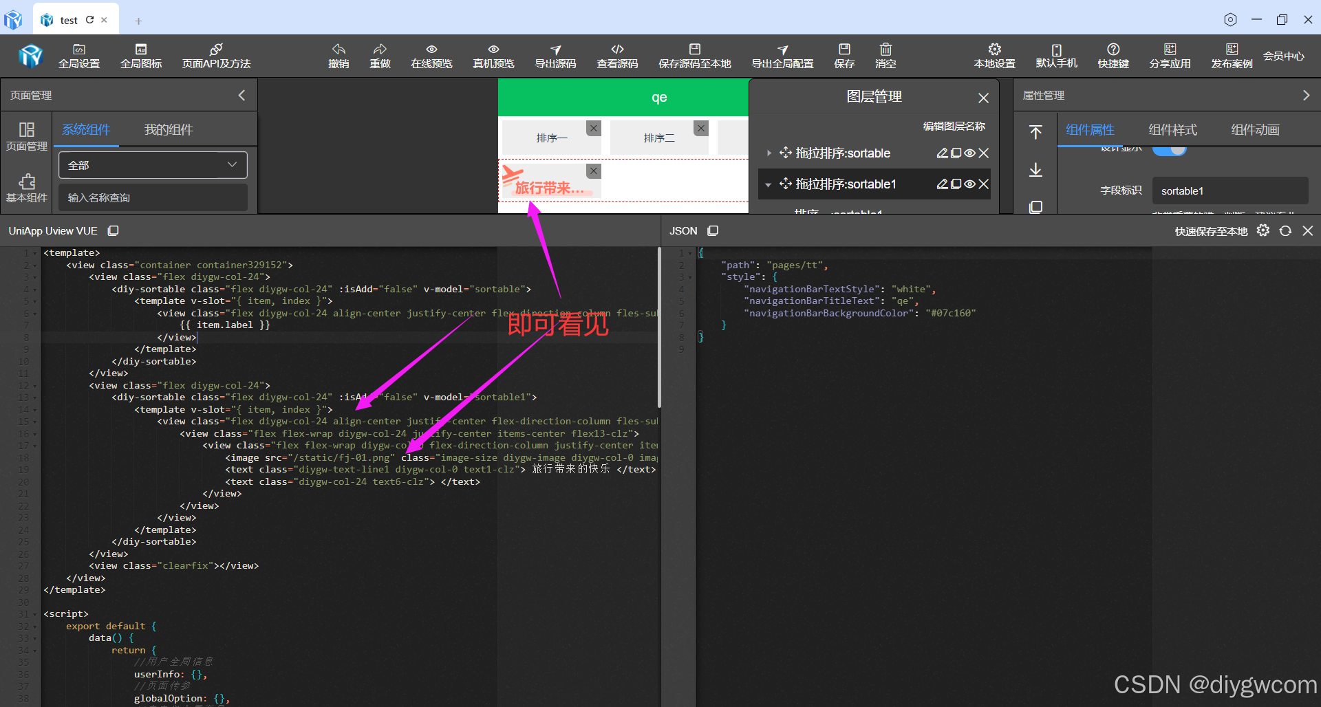Undo with the 撤销 button
This screenshot has height=707, width=1321.
click(x=339, y=56)
